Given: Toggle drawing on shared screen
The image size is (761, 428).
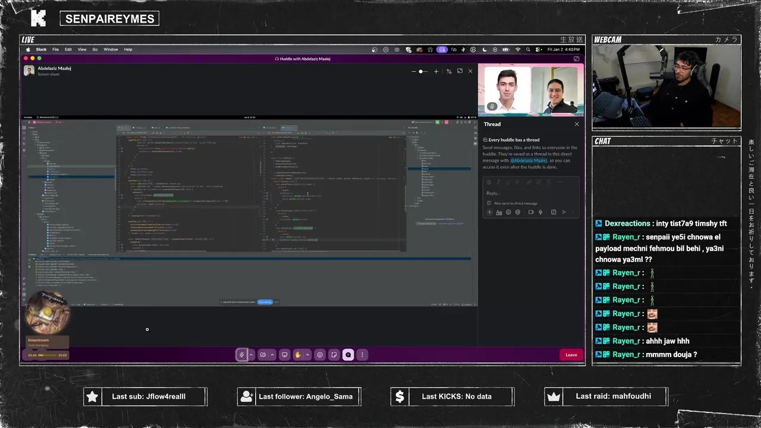Looking at the screenshot, I should pos(448,71).
